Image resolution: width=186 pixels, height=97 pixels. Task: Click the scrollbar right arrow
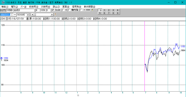click(x=52, y=15)
